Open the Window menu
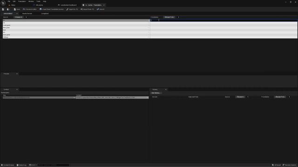This screenshot has width=298, height=167. pos(31,1)
